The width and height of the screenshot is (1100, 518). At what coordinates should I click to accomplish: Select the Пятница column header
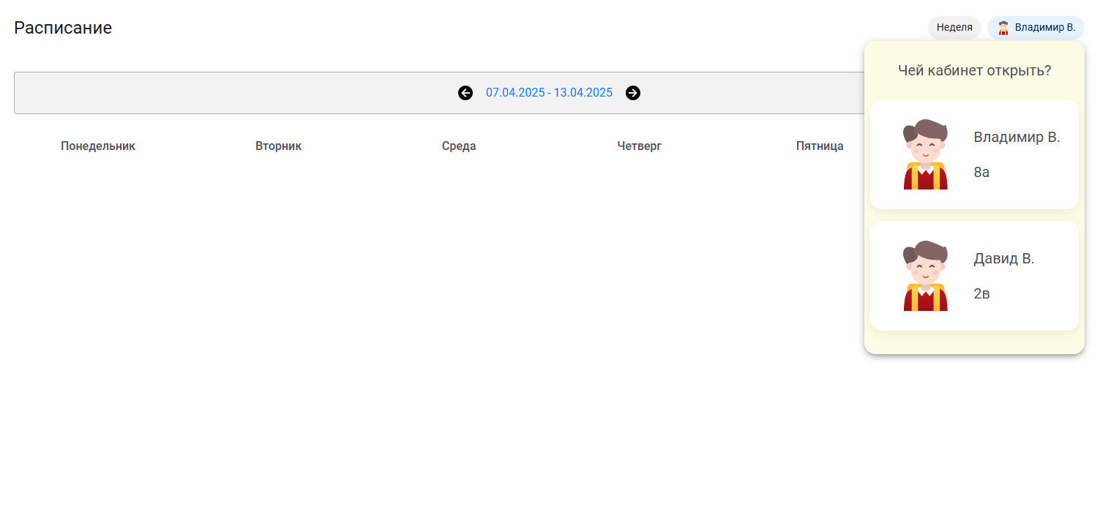[x=819, y=146]
